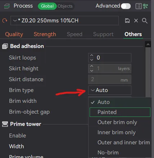154x158 pixels.
Task: Open the Quality tab
Action: (14, 34)
